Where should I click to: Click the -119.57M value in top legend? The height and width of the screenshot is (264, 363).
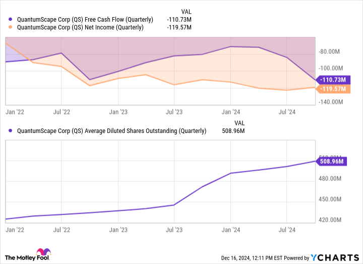click(x=179, y=27)
